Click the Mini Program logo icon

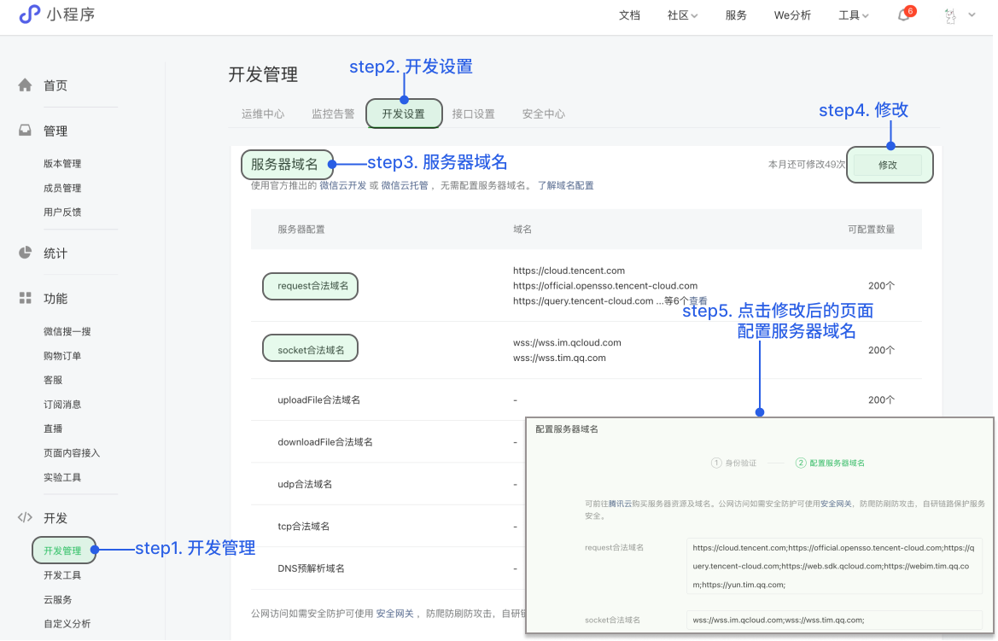click(x=30, y=15)
